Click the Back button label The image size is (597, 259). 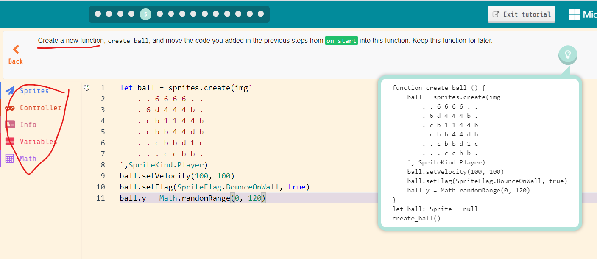tap(15, 61)
